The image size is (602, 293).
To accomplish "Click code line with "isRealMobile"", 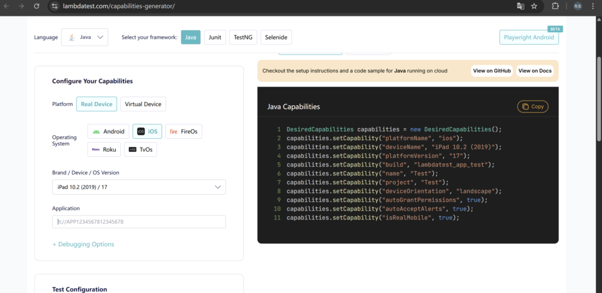I will [x=373, y=218].
